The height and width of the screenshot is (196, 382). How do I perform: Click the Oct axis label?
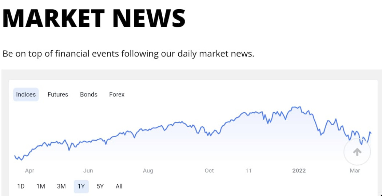(x=209, y=170)
